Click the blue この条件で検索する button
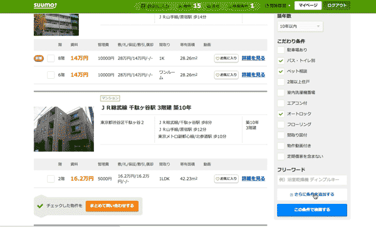 (x=312, y=209)
